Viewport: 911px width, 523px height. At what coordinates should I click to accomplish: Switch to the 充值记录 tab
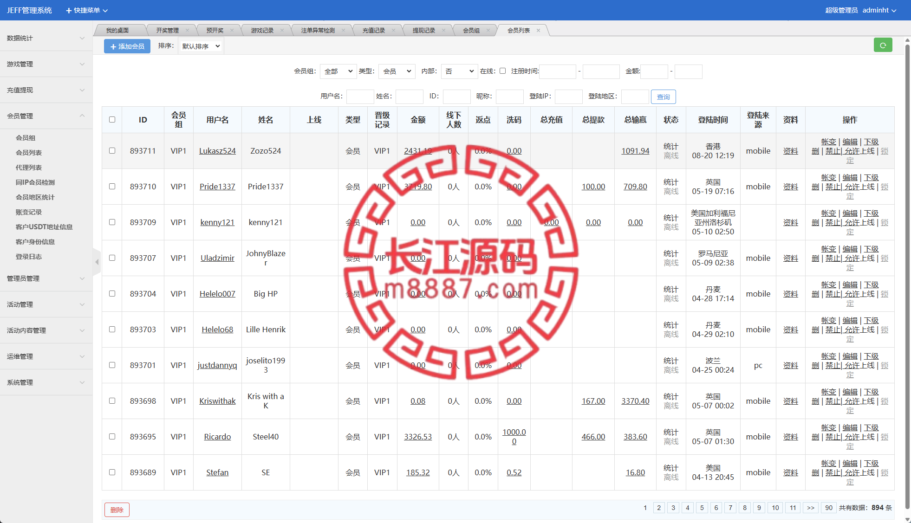click(374, 30)
